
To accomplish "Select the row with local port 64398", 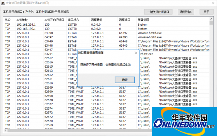I will click(x=107, y=33).
